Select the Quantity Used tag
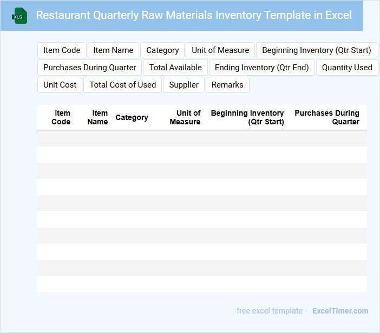 point(347,68)
